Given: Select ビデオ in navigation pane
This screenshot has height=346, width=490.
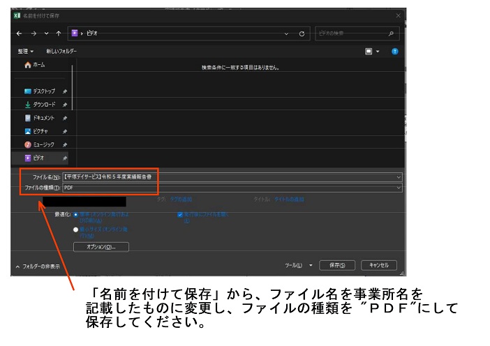Looking at the screenshot, I should coord(40,158).
